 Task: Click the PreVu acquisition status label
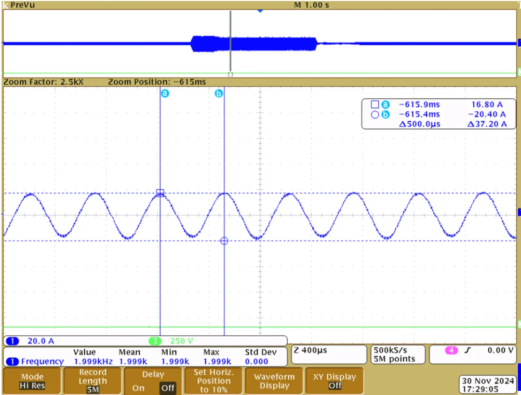[x=22, y=5]
